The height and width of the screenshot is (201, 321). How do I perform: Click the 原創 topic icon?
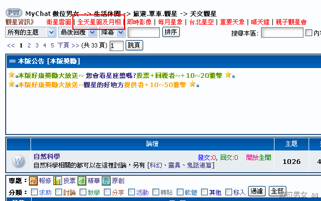[x=106, y=181]
